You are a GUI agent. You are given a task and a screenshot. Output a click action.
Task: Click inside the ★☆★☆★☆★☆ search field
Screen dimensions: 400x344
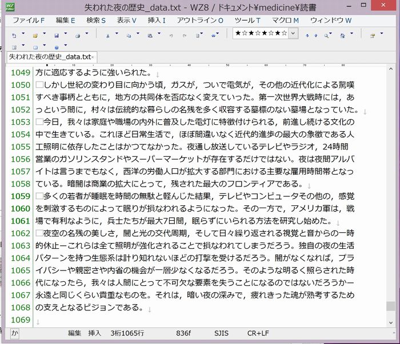261,33
